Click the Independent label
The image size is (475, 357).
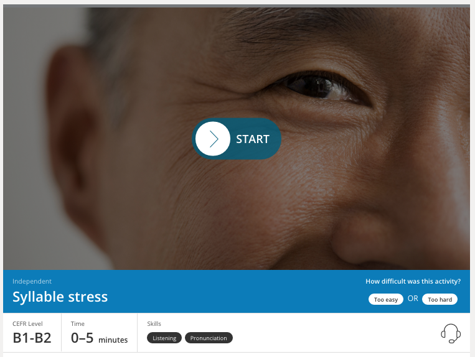[x=32, y=281]
